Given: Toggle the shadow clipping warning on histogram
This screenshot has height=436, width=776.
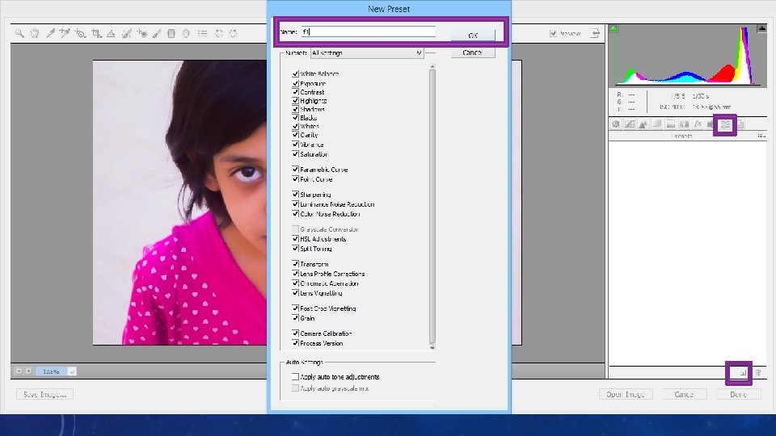Looking at the screenshot, I should [x=614, y=29].
